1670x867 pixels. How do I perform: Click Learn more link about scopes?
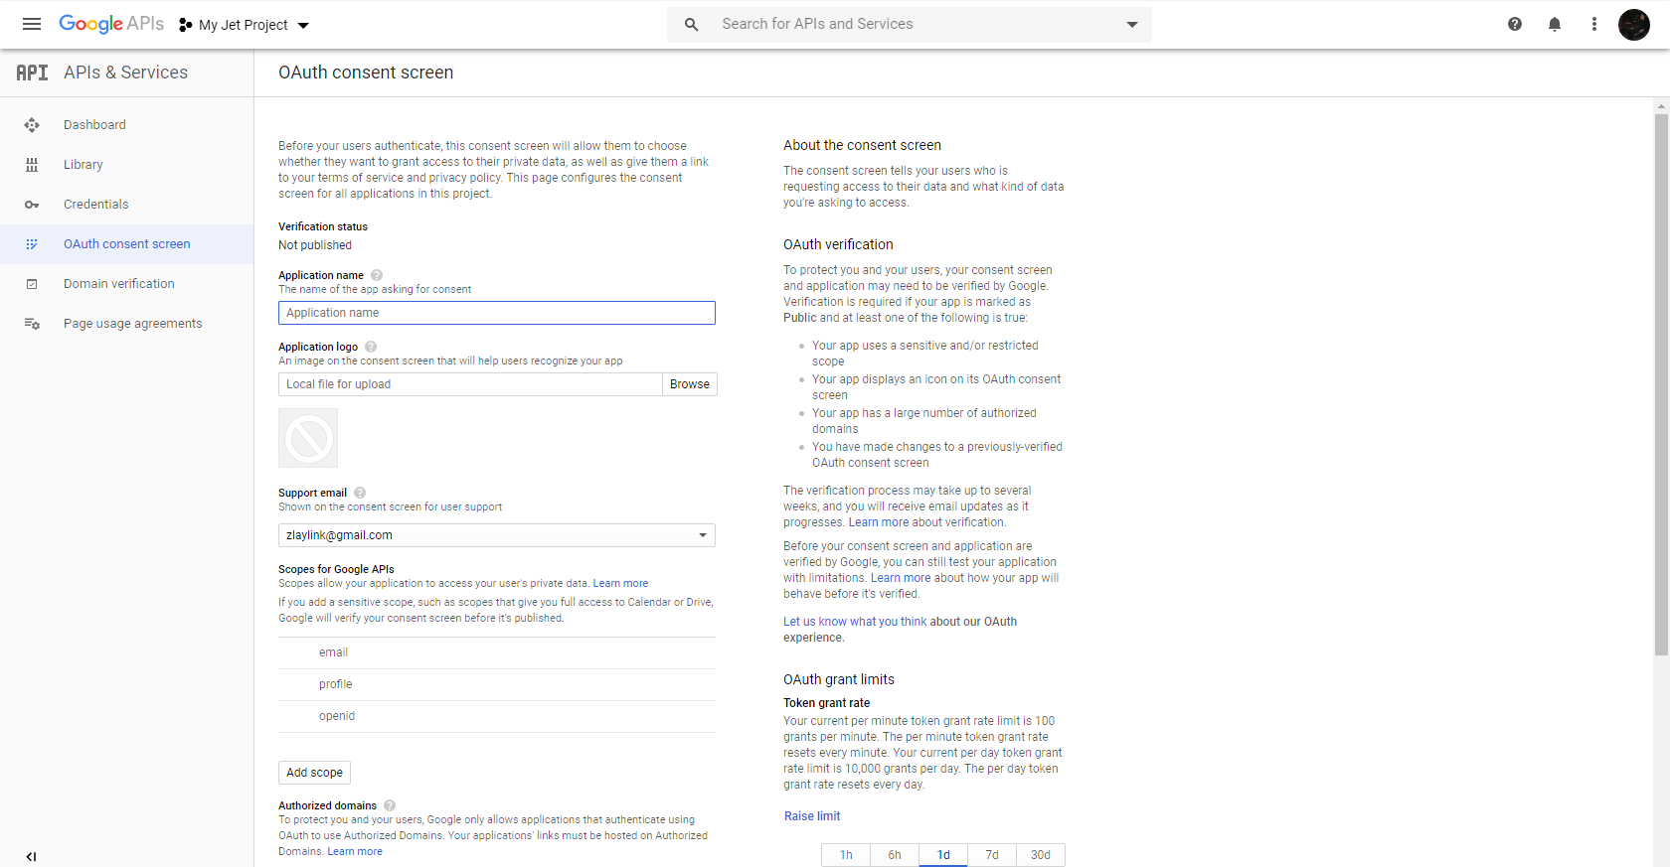620,584
